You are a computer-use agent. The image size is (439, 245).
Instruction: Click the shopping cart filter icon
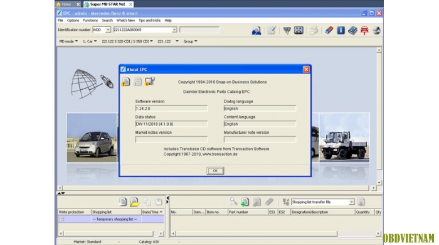(287, 30)
